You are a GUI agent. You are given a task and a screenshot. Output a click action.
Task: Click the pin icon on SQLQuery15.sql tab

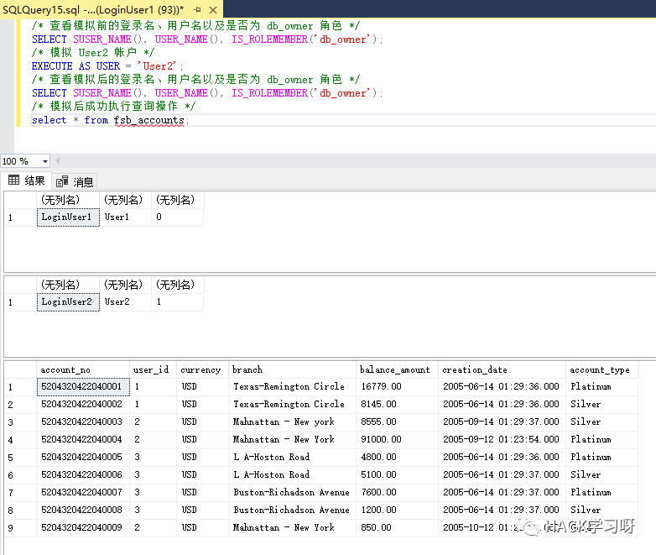pos(197,9)
